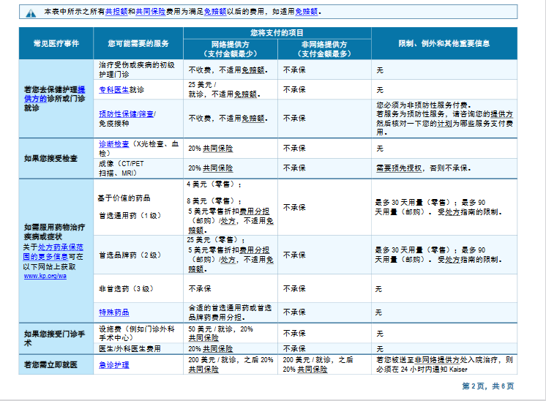Click the warning triangle icon in the top notice
The width and height of the screenshot is (546, 401).
tap(31, 13)
